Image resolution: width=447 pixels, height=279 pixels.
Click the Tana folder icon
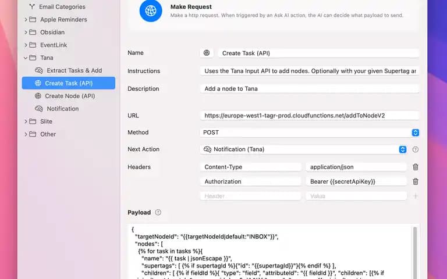click(33, 58)
